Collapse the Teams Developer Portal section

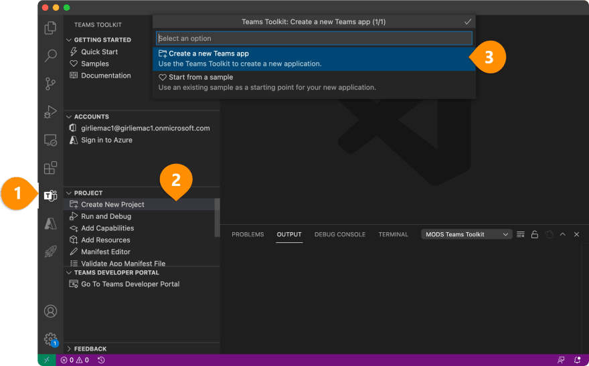(69, 272)
